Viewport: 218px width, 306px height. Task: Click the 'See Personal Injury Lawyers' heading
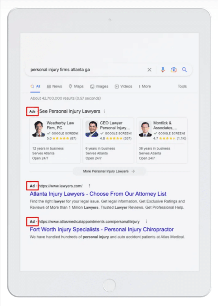70,111
